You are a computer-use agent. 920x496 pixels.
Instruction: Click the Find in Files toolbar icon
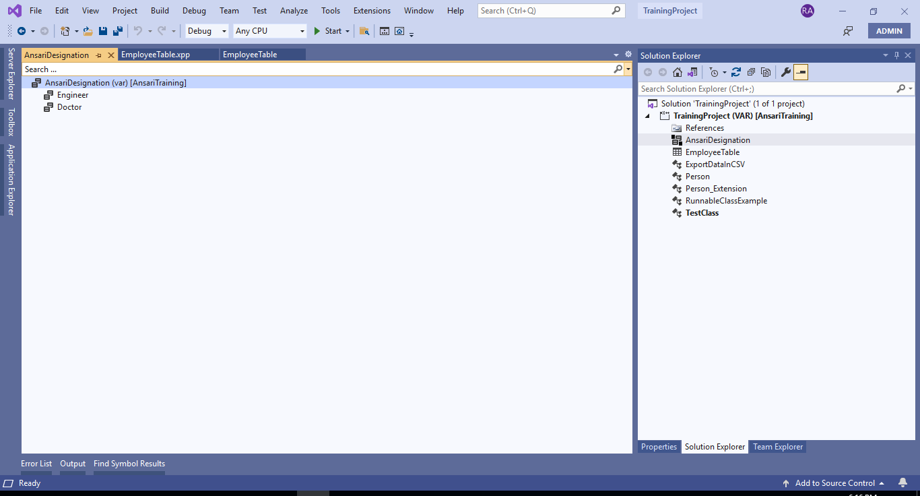pos(364,31)
